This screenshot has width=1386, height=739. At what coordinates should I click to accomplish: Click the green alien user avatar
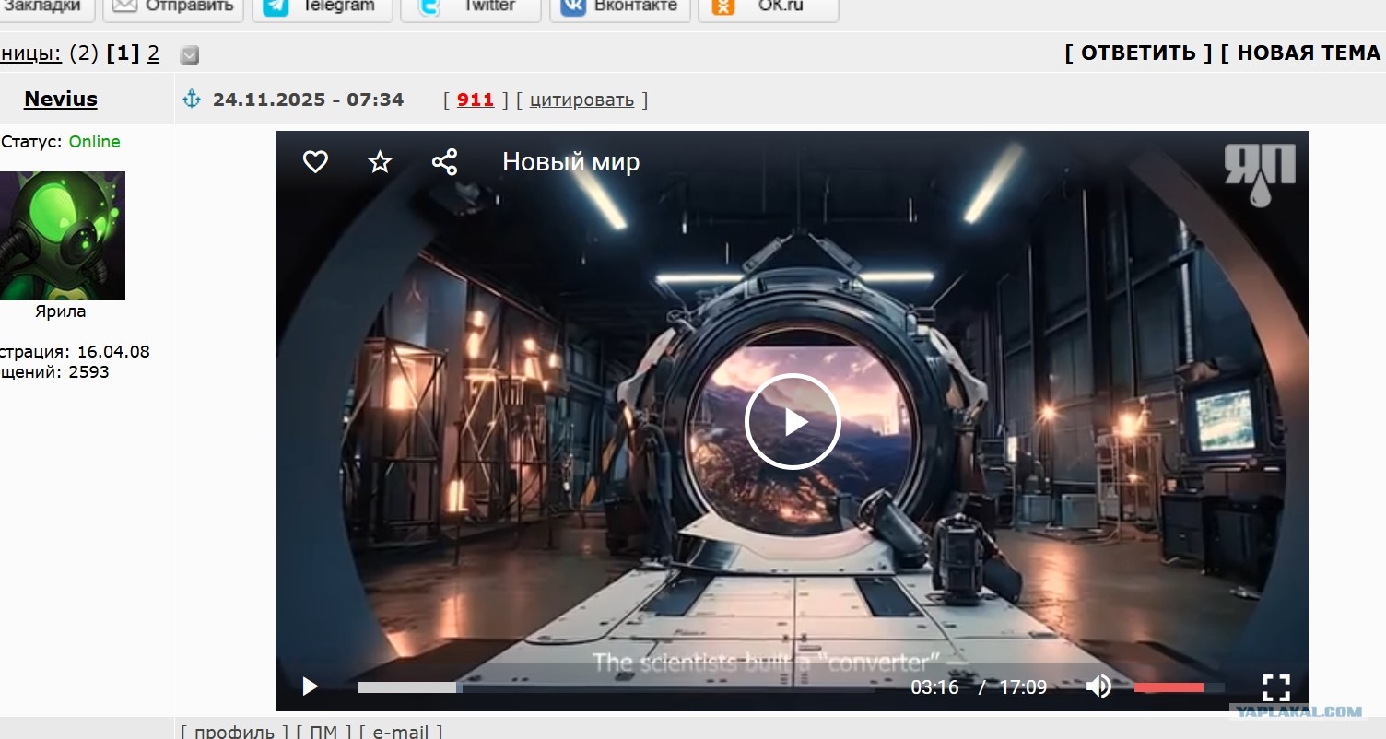(x=62, y=236)
